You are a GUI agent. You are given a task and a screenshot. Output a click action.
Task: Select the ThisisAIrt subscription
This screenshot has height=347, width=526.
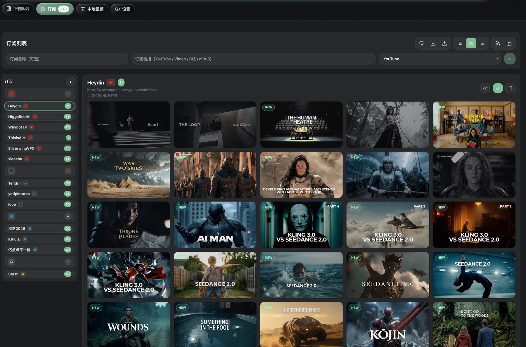40,138
